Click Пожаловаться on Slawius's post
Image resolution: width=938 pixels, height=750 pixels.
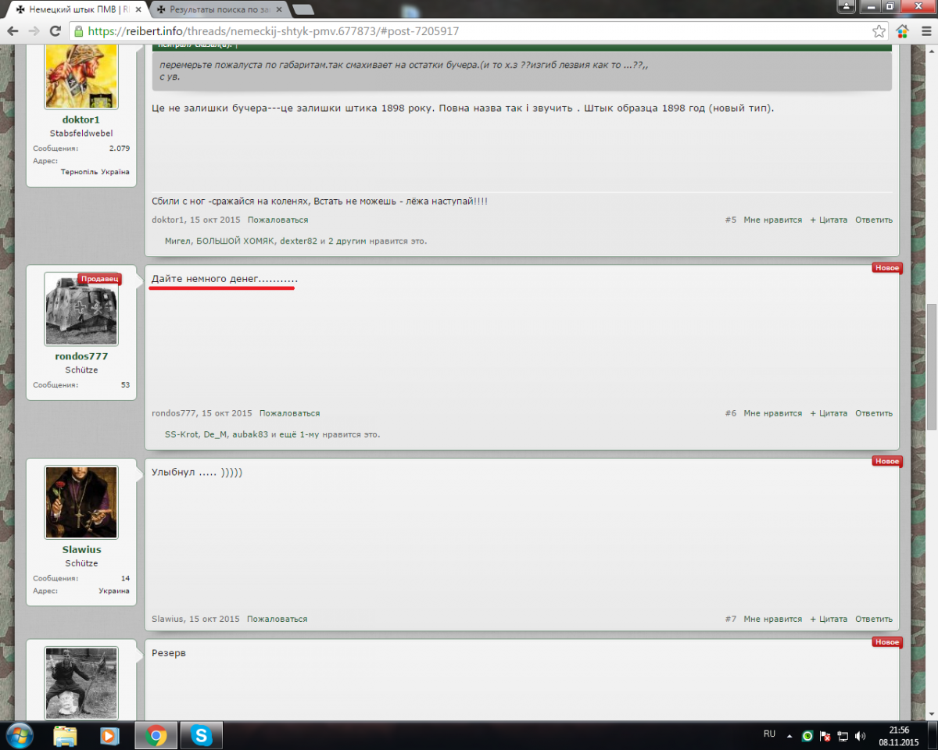tap(277, 619)
